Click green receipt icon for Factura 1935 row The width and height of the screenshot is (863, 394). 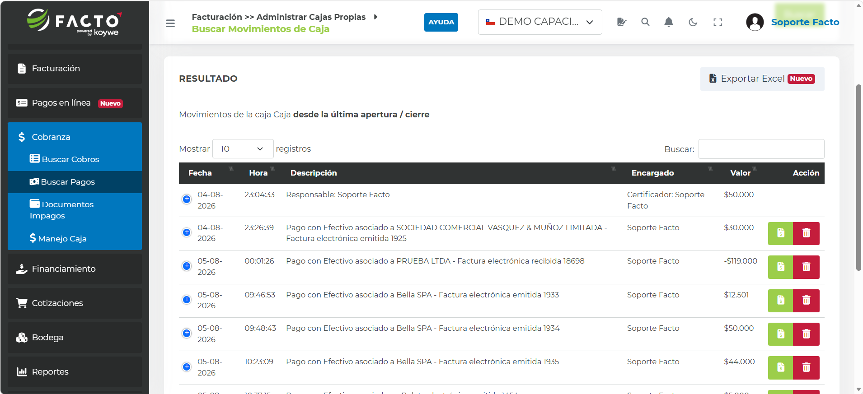click(780, 367)
